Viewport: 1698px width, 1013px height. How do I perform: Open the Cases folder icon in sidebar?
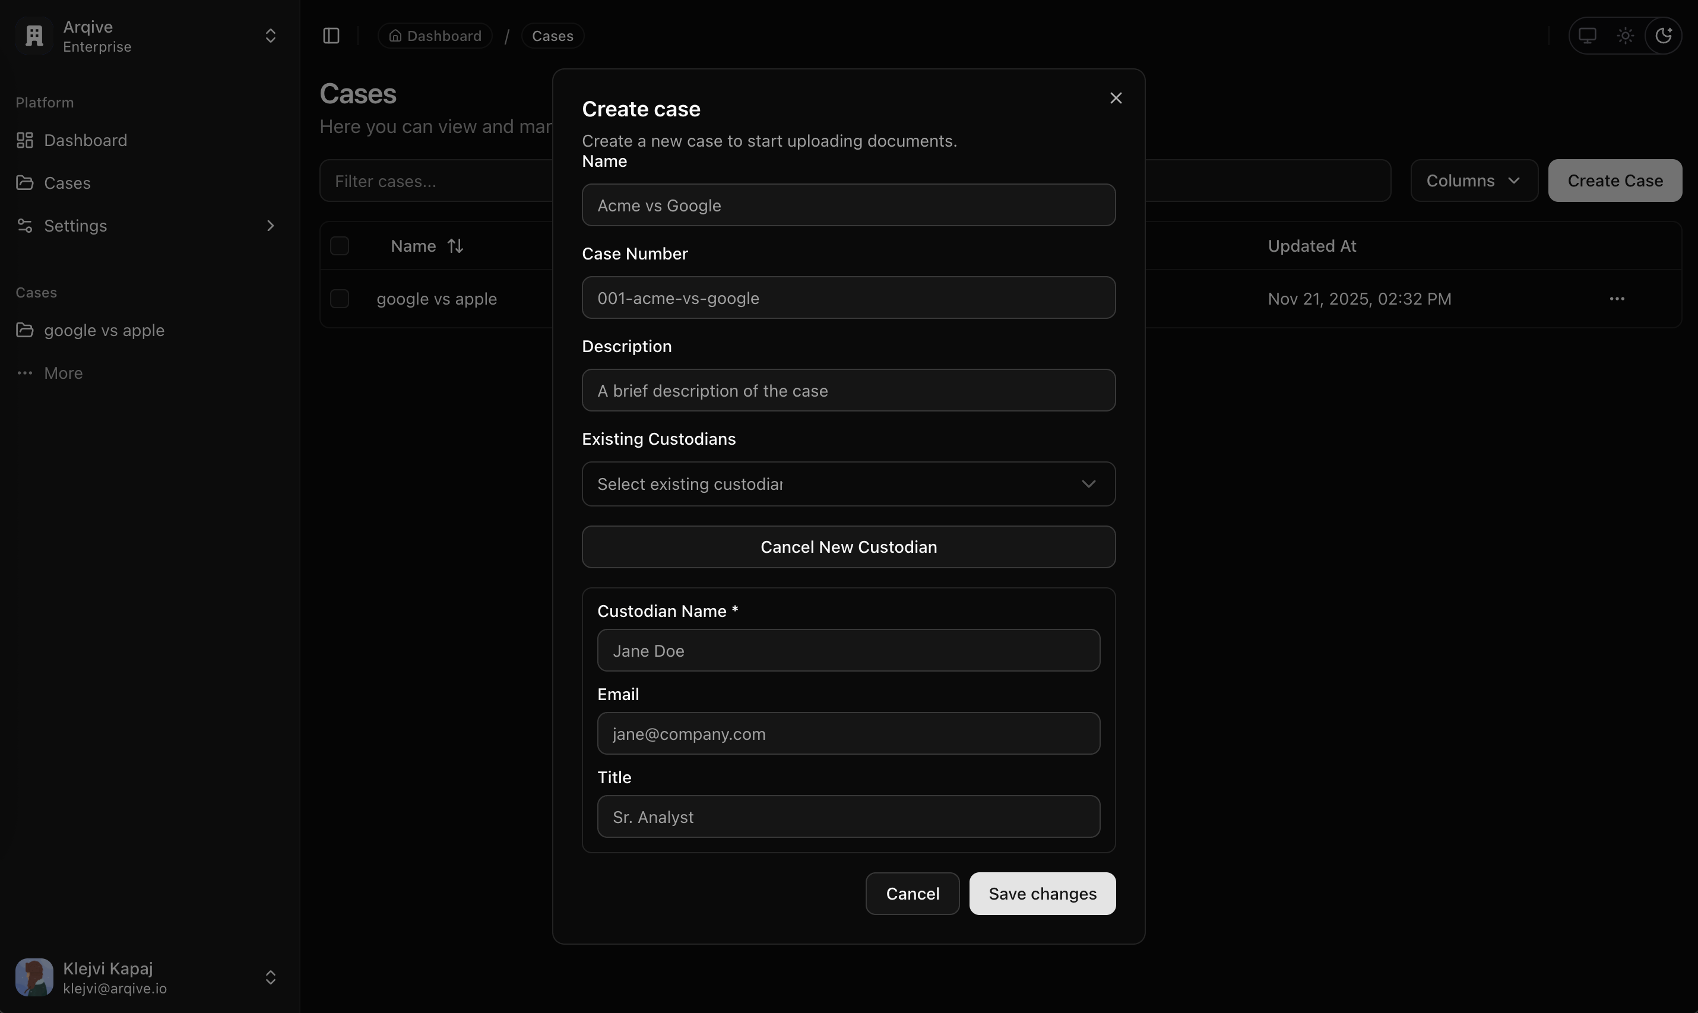[26, 182]
